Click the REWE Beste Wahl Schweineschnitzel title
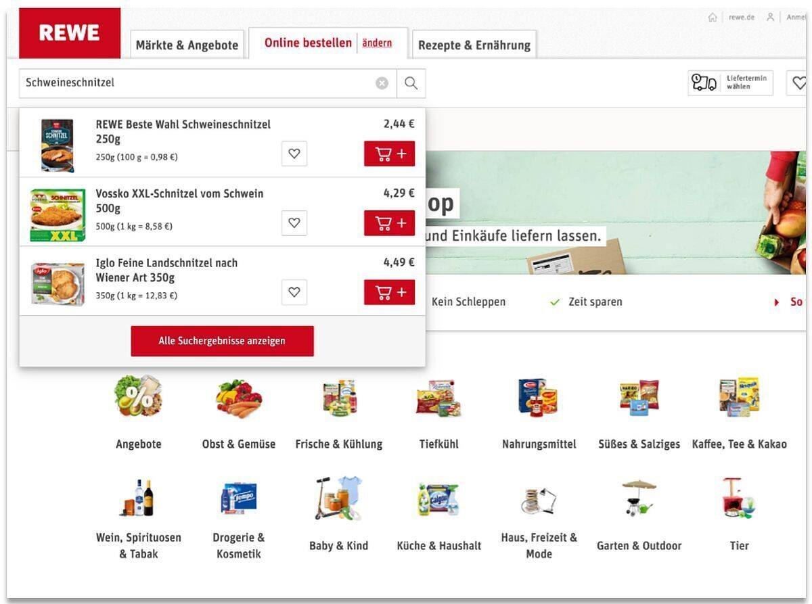The image size is (812, 604). click(x=183, y=132)
